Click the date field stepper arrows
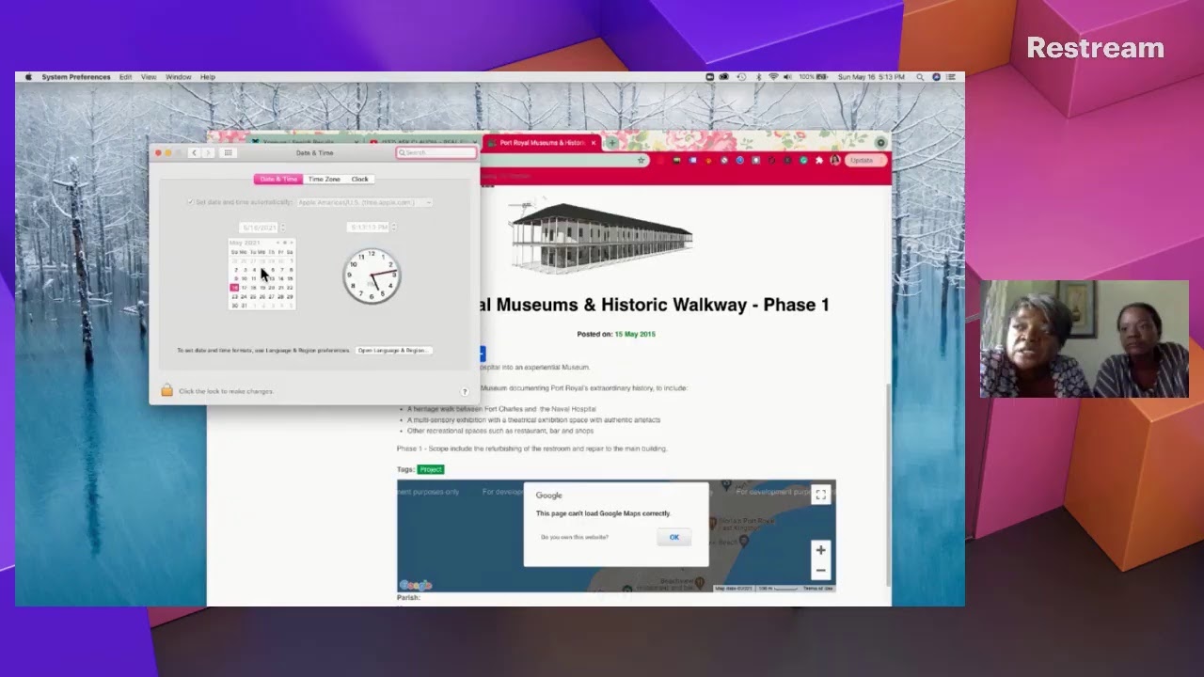This screenshot has height=677, width=1204. [283, 228]
